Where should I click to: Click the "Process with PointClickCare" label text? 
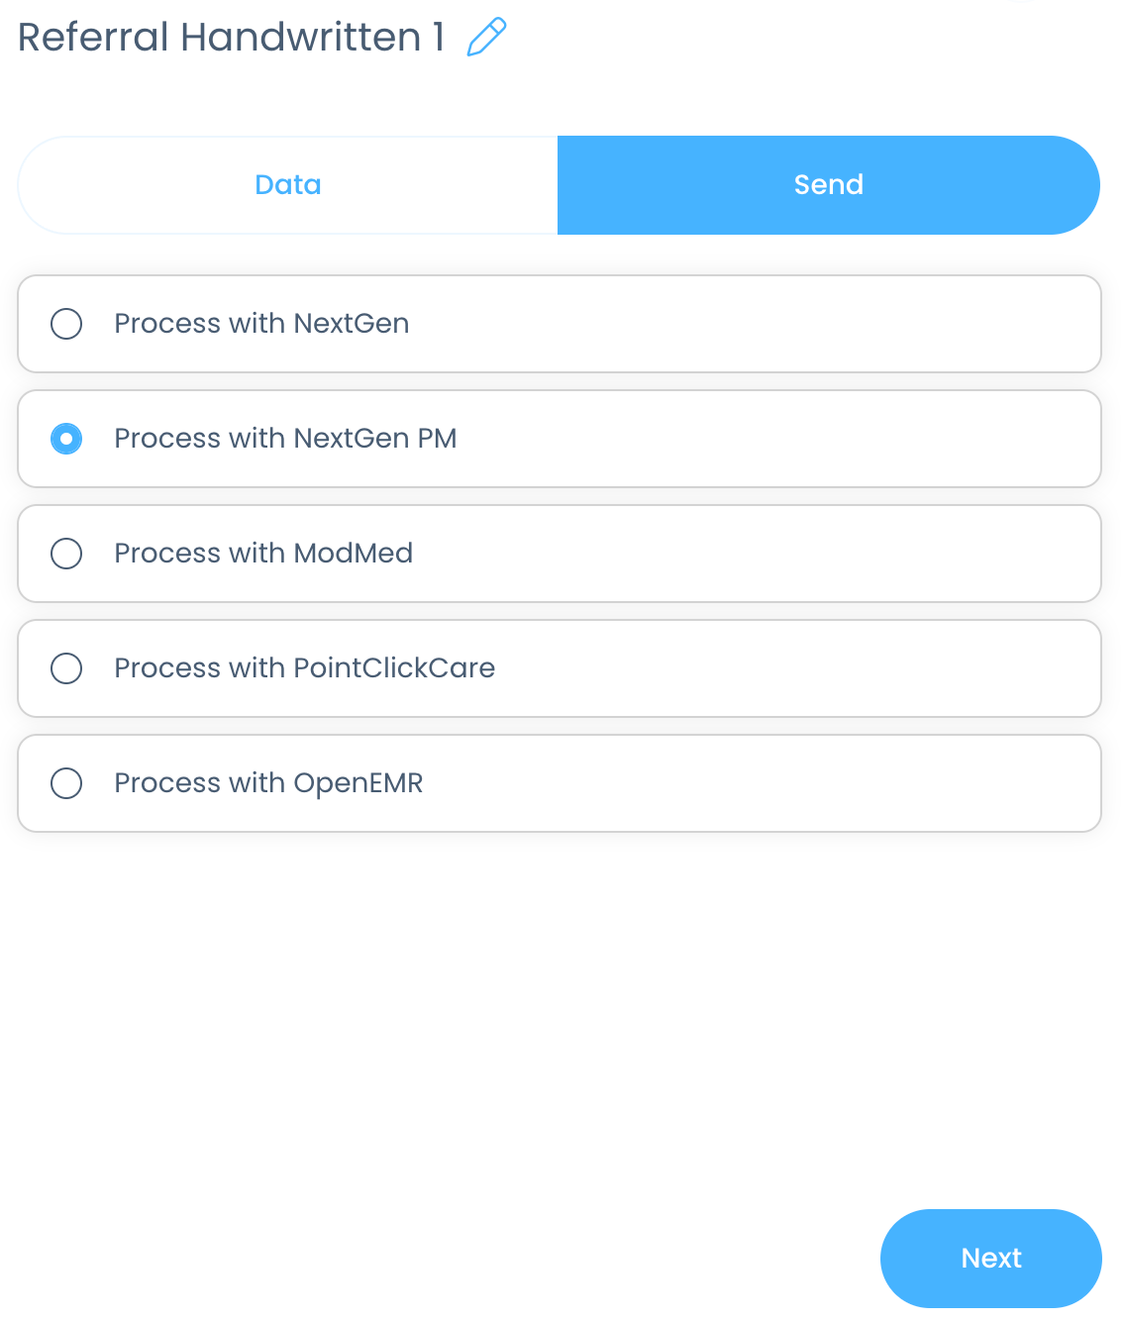[x=304, y=668]
